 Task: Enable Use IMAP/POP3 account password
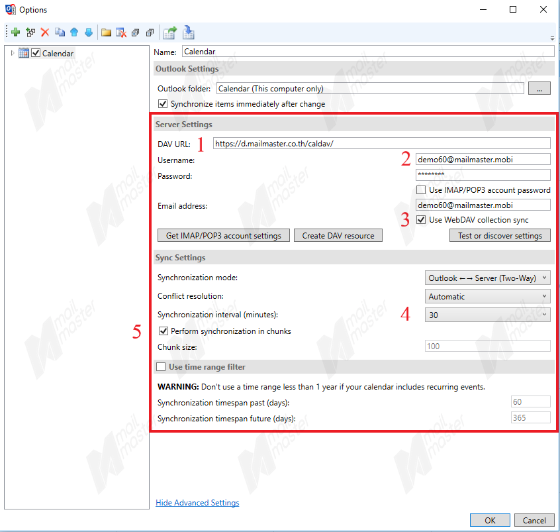[421, 190]
